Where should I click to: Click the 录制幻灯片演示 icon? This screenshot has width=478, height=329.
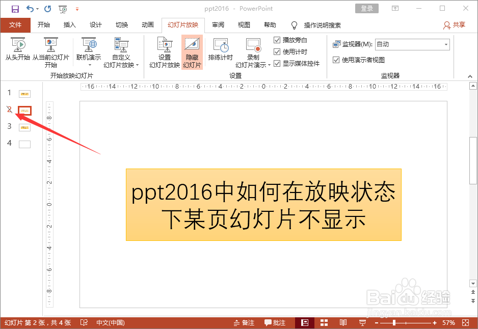[x=253, y=45]
